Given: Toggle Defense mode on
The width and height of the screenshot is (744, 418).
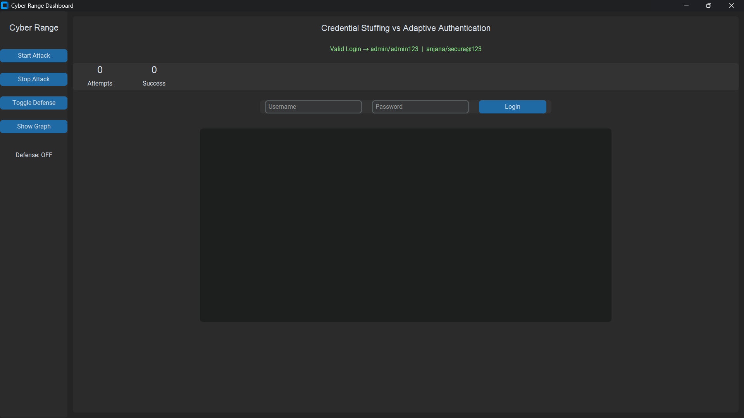Looking at the screenshot, I should point(34,103).
